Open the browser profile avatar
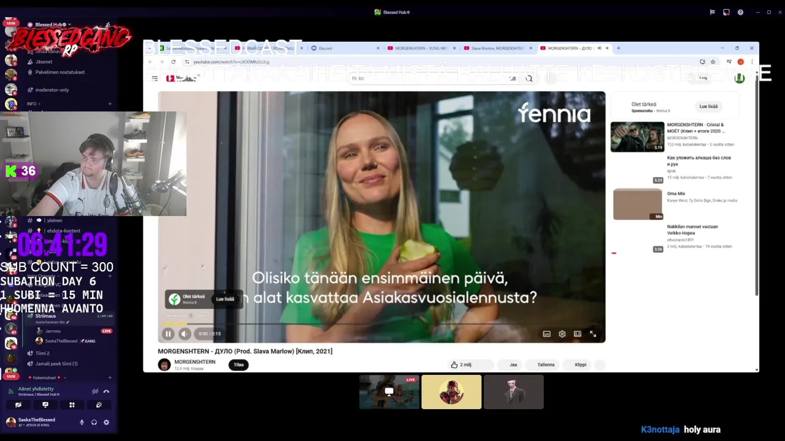 tap(740, 62)
